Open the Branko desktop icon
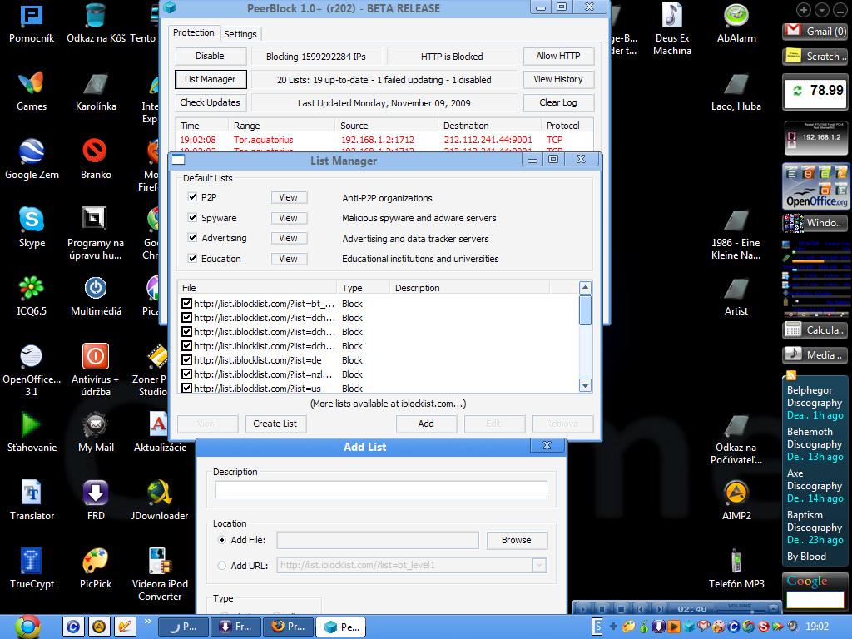The height and width of the screenshot is (639, 852). click(x=96, y=160)
